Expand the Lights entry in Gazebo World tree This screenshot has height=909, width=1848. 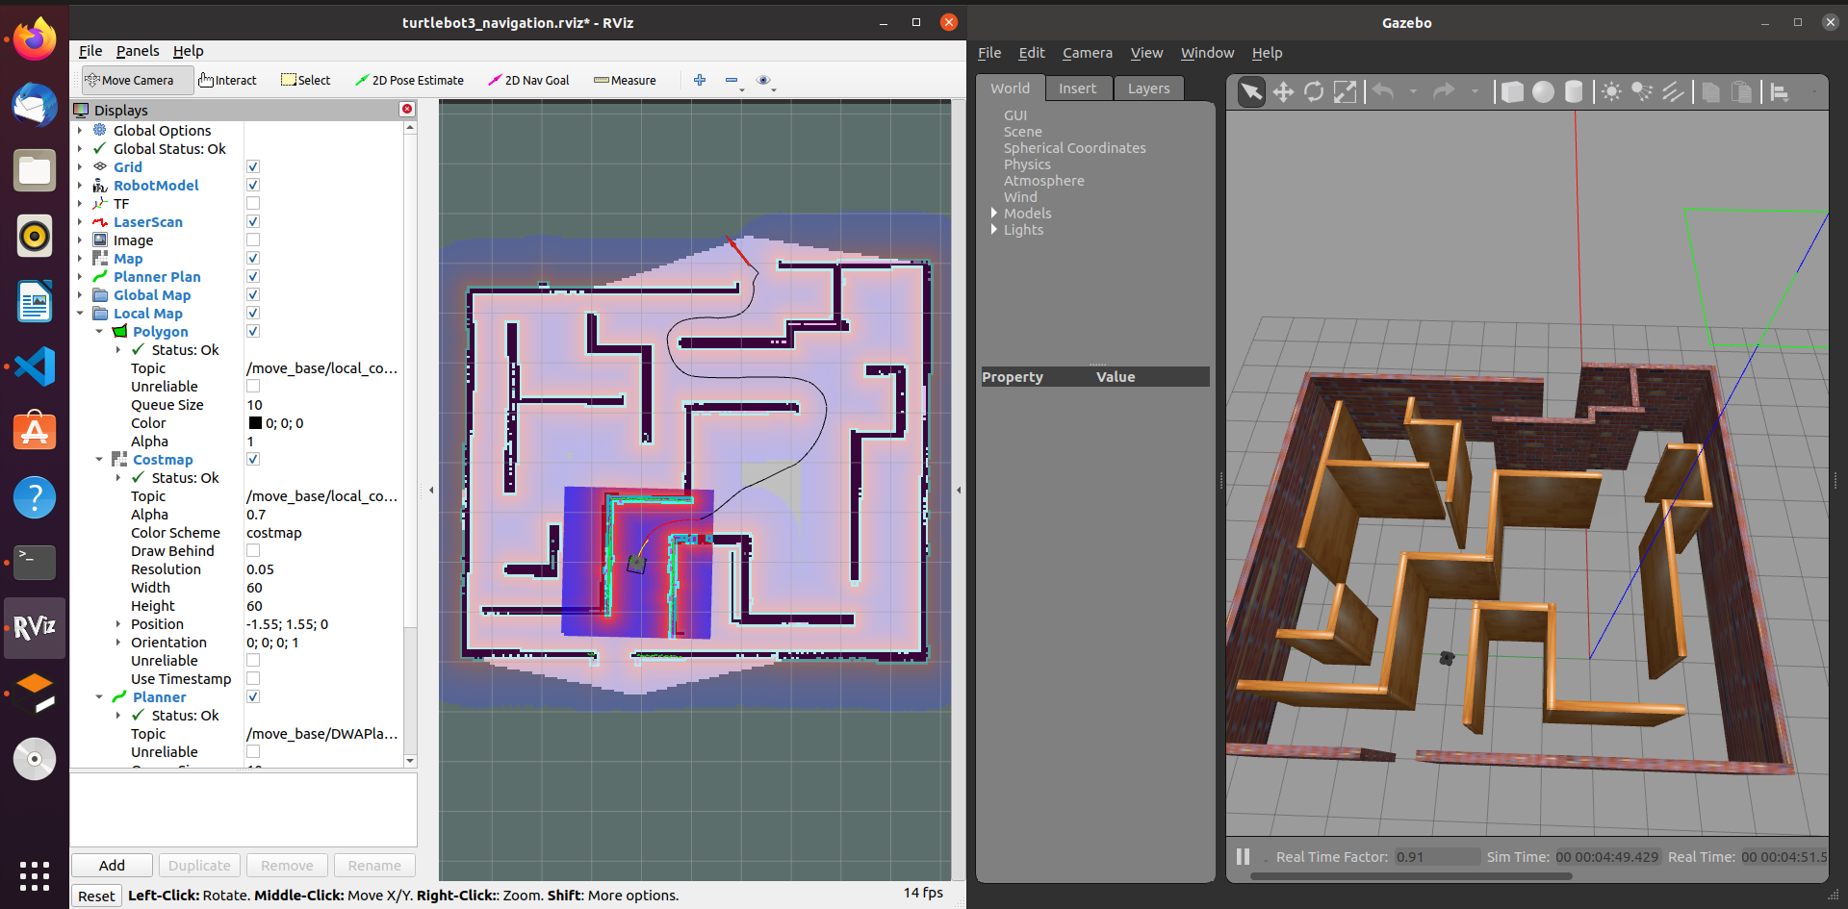(x=994, y=229)
